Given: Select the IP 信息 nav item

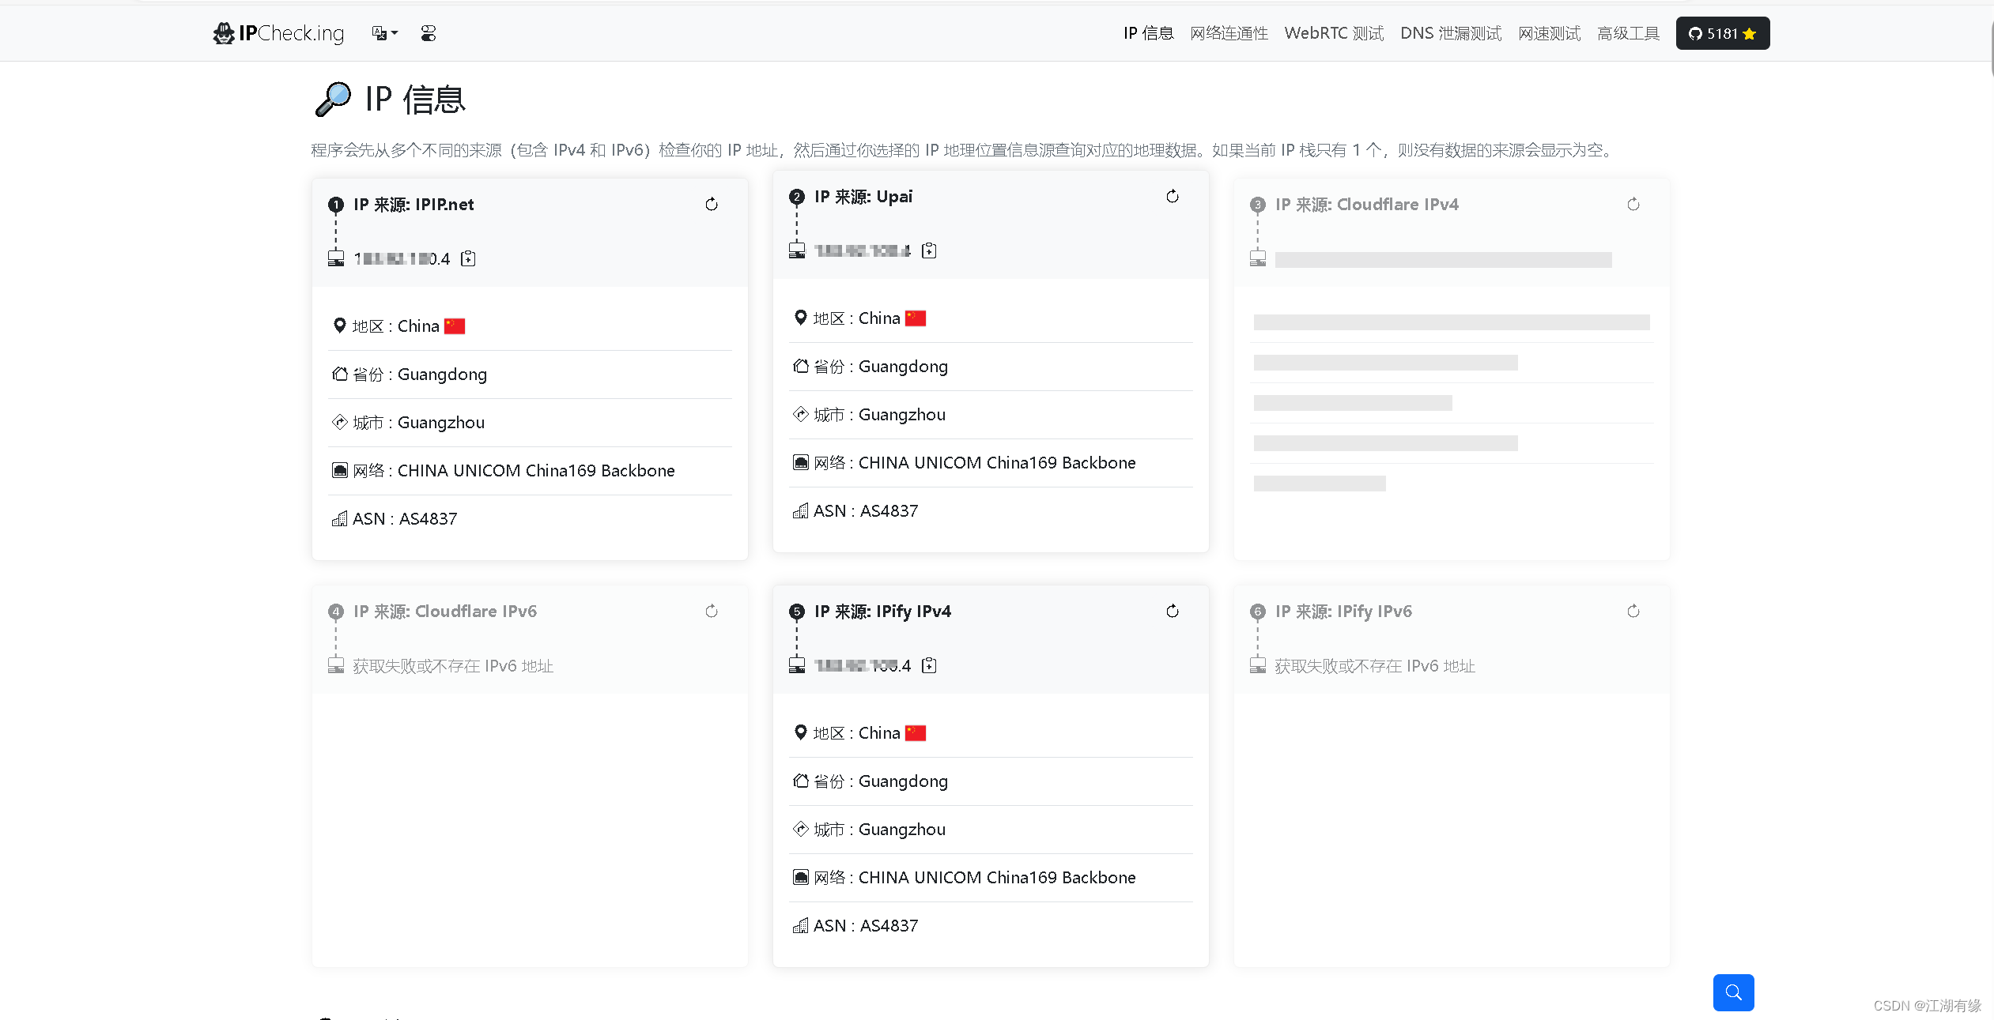Looking at the screenshot, I should click(1148, 33).
